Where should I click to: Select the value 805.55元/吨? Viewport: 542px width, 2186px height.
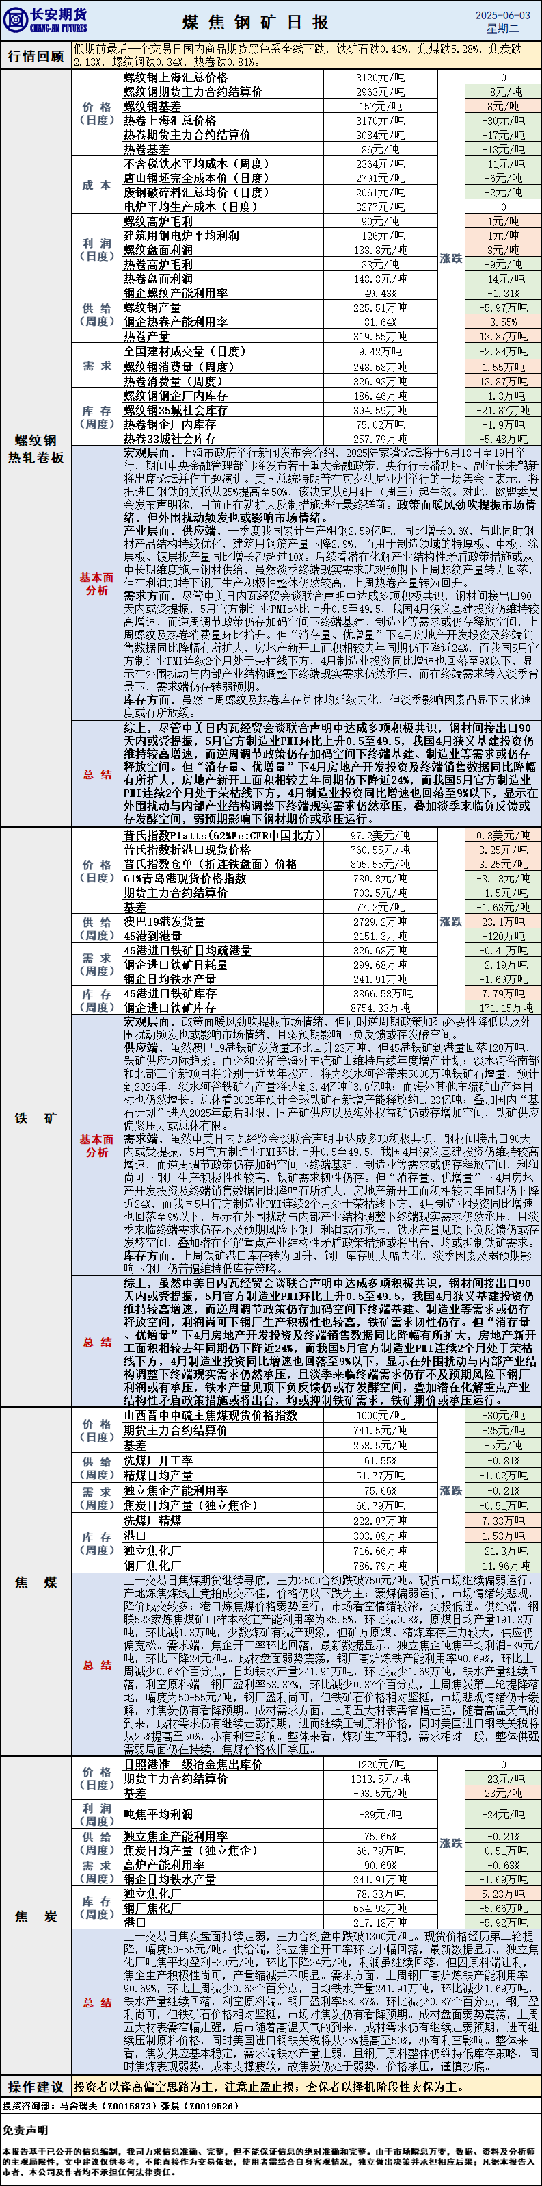[380, 864]
